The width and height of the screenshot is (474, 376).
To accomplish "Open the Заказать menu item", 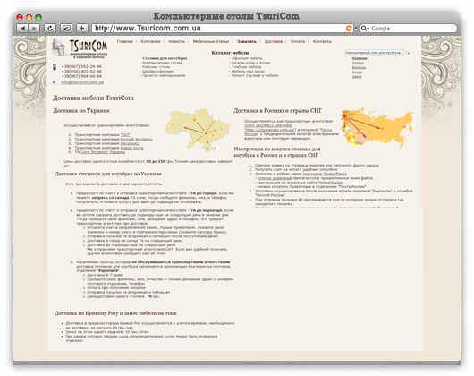I will 247,41.
